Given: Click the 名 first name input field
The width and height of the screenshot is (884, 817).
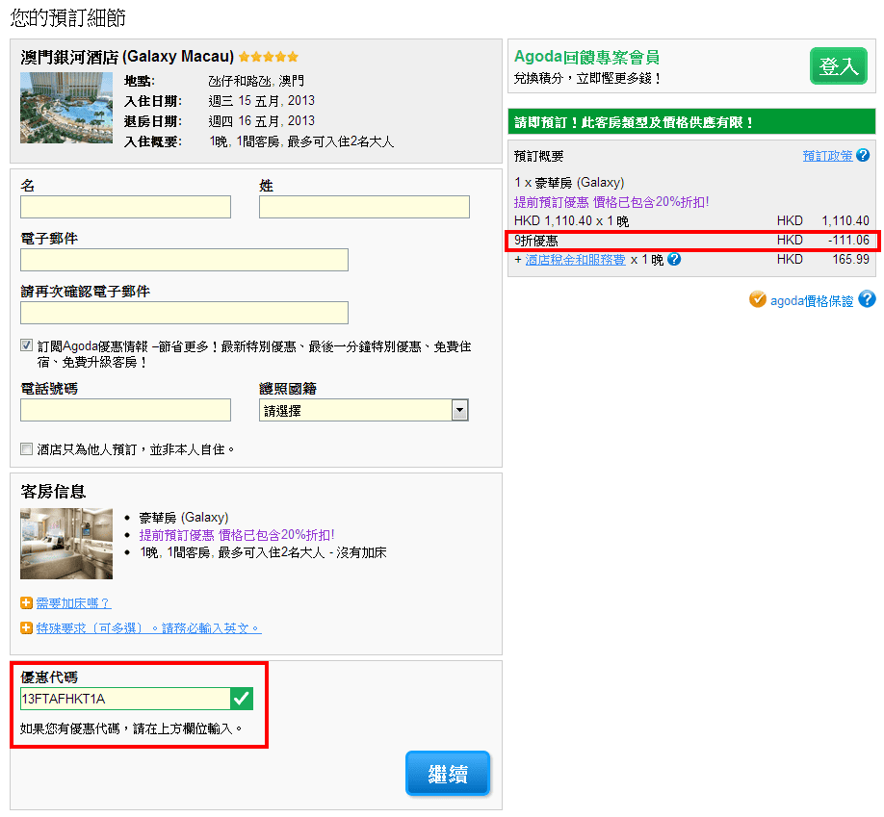Looking at the screenshot, I should 125,207.
